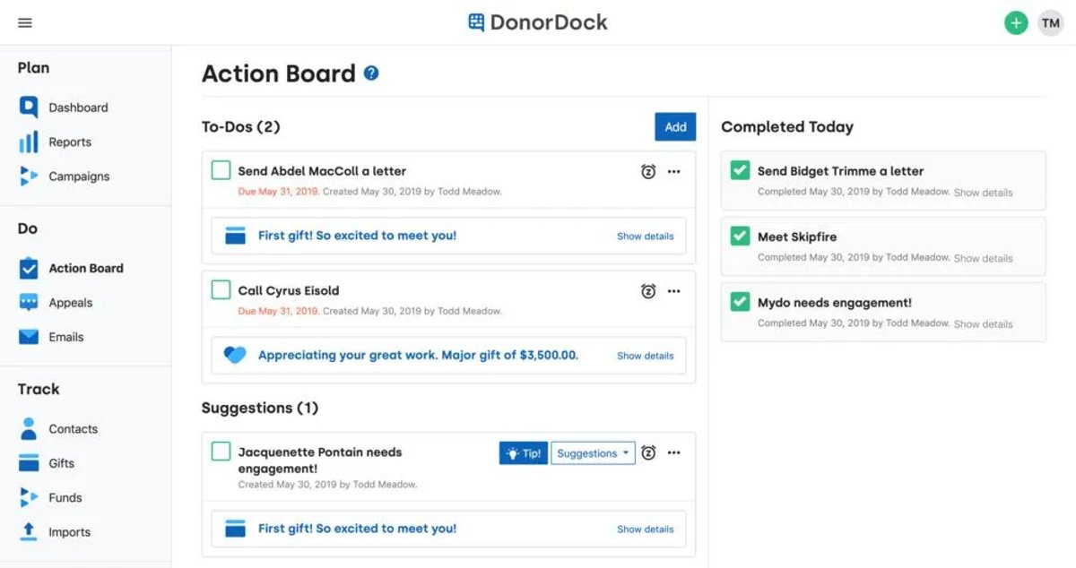Open more options for Jacquenette Pontain suggestion

[674, 453]
